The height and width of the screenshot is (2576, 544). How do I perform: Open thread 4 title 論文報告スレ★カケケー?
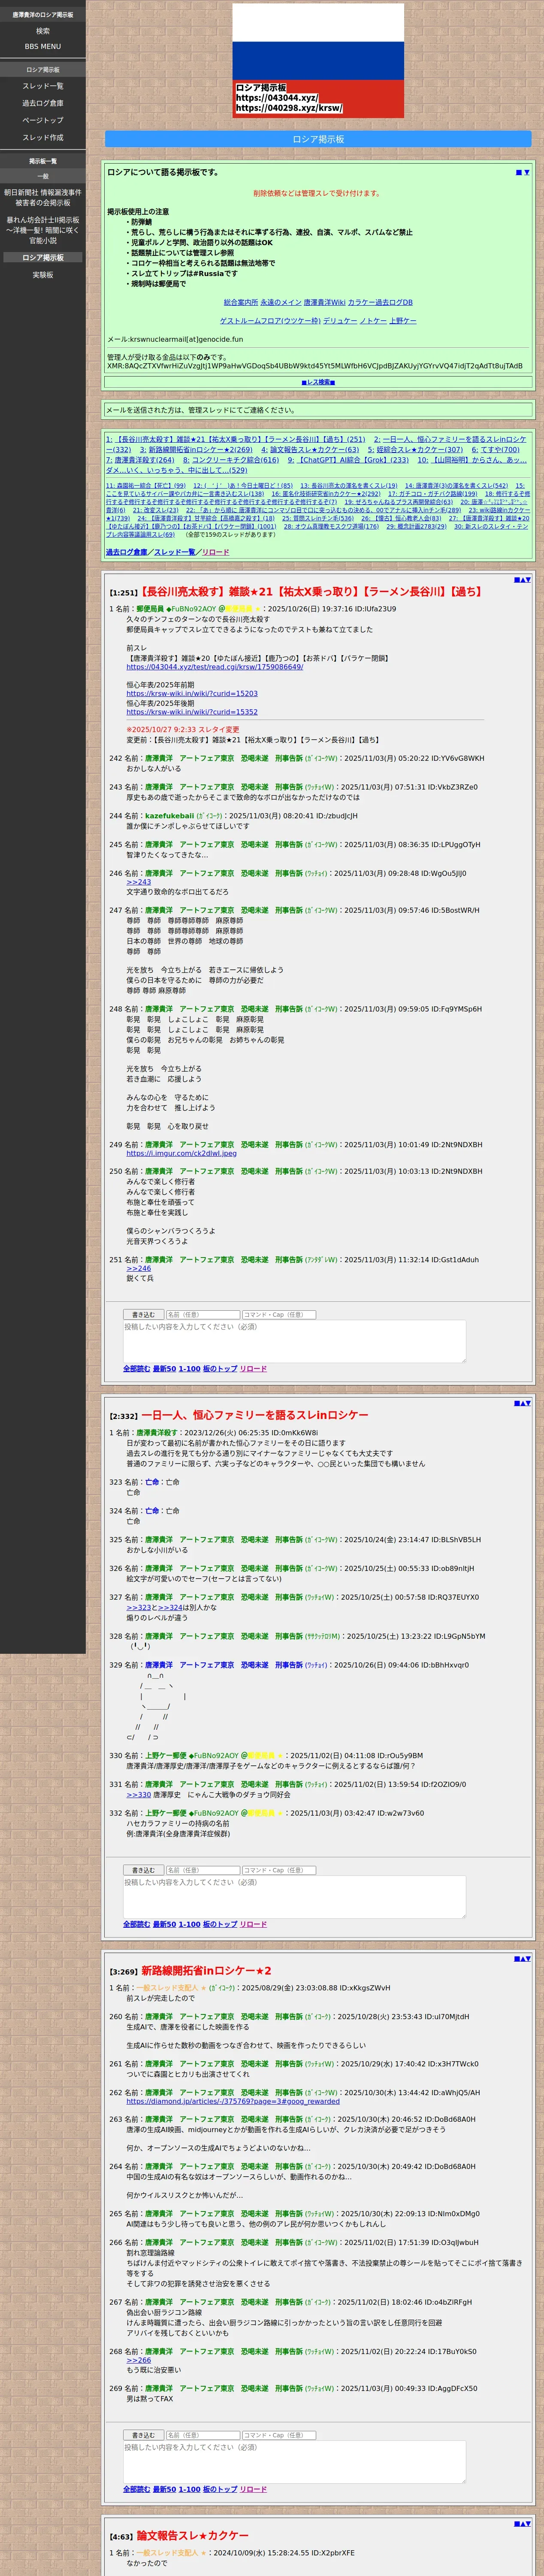[x=193, y=2536]
